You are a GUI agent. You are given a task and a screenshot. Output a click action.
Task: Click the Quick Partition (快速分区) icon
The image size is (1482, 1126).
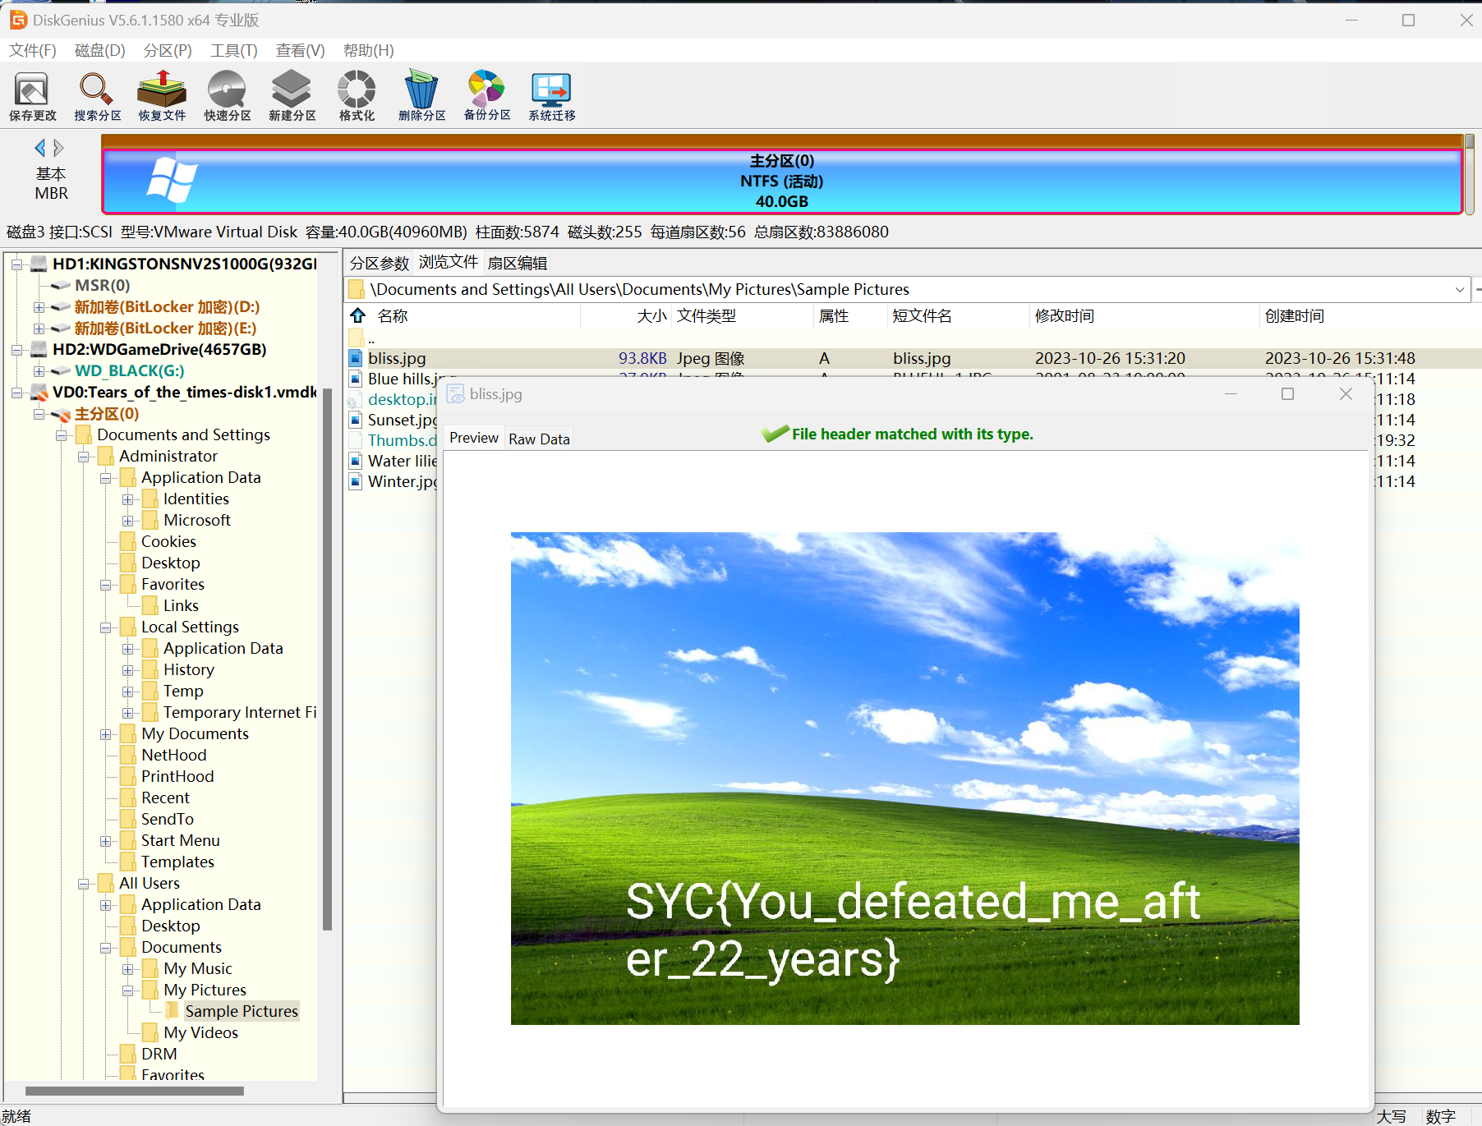[227, 96]
